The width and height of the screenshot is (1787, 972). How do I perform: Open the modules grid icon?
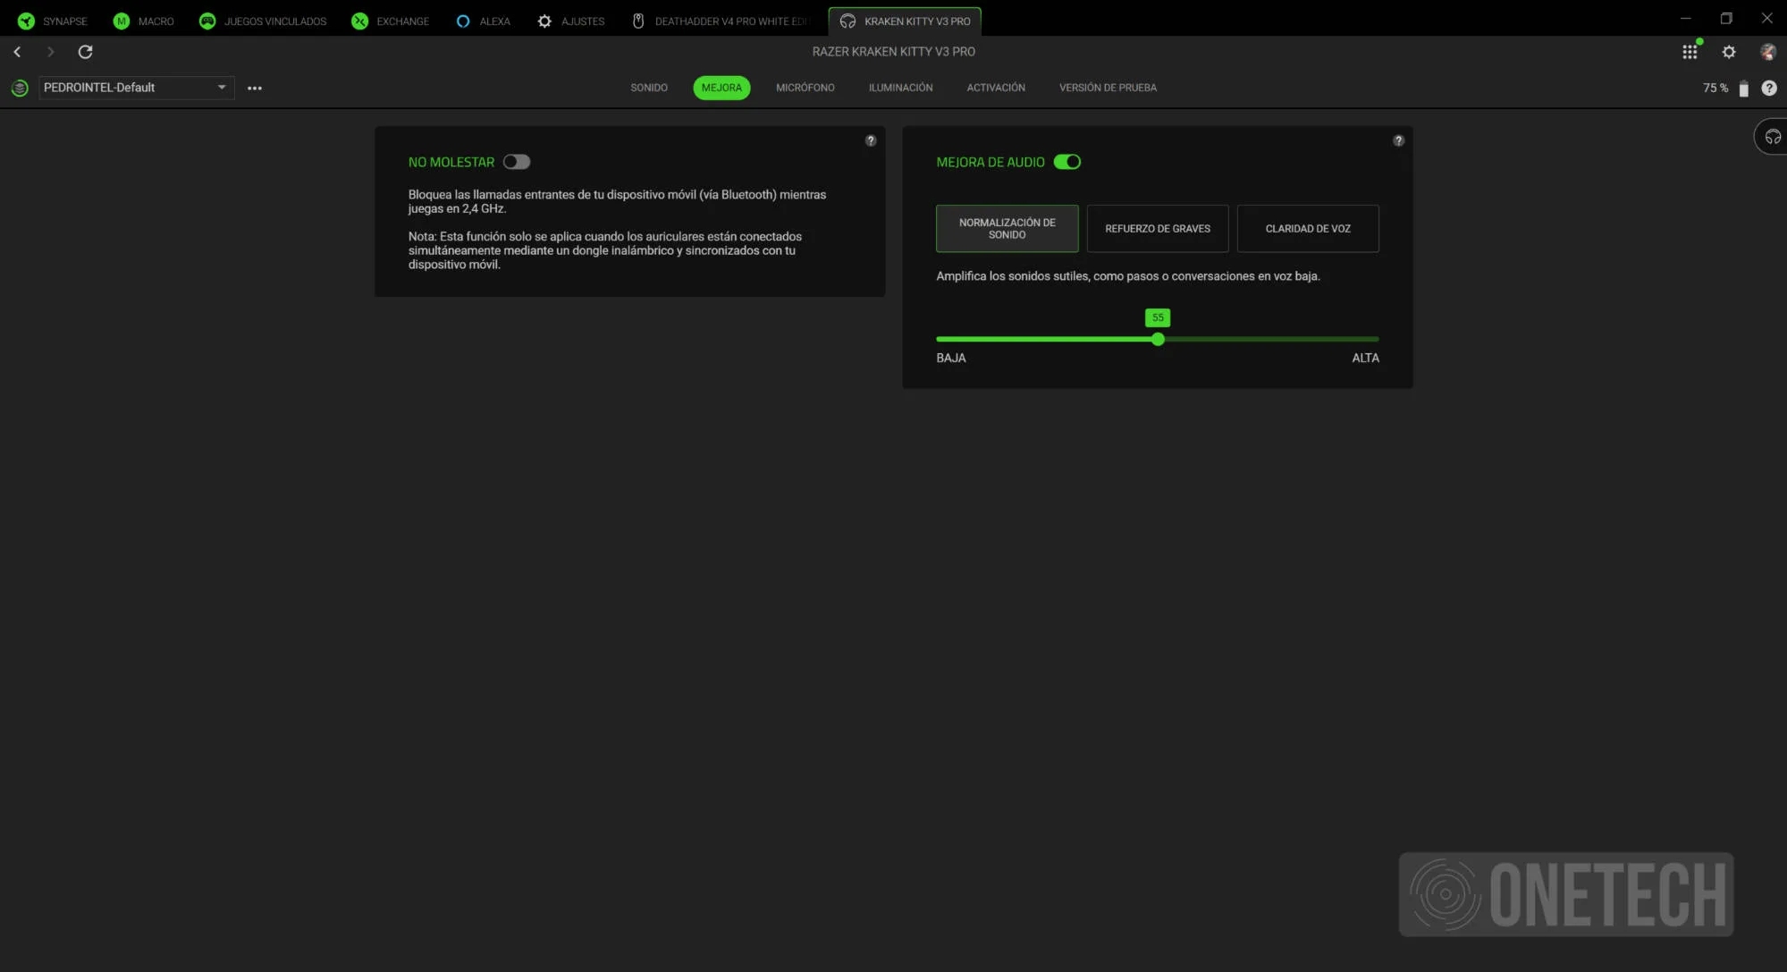coord(1690,52)
